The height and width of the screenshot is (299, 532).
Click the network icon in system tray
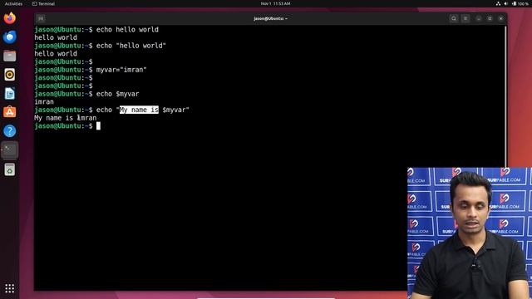(498, 3)
